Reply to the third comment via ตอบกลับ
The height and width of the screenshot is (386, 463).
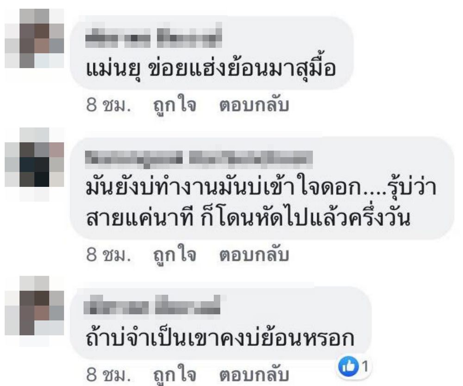click(x=254, y=375)
